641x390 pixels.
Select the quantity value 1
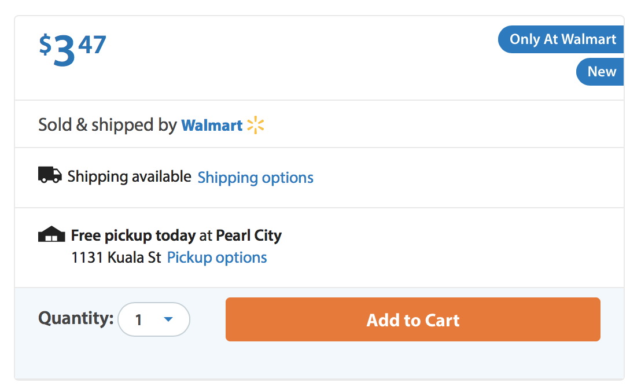pos(139,319)
